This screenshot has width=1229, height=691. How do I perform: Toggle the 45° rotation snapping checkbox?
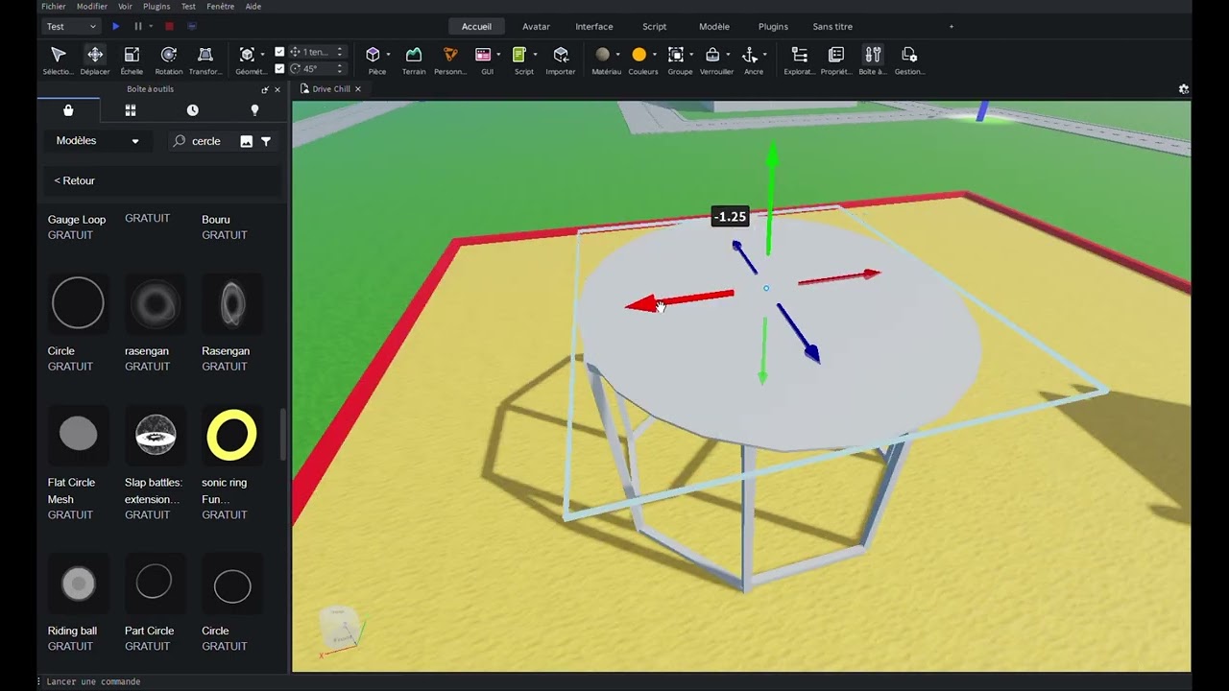279,69
